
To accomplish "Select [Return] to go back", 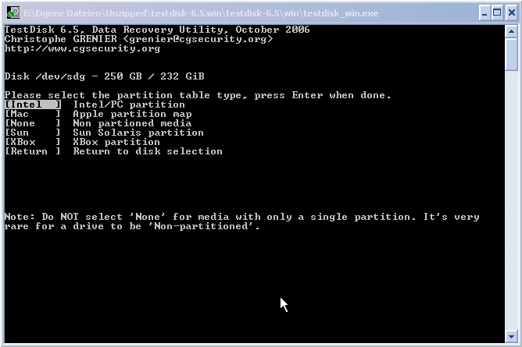I will [x=33, y=151].
